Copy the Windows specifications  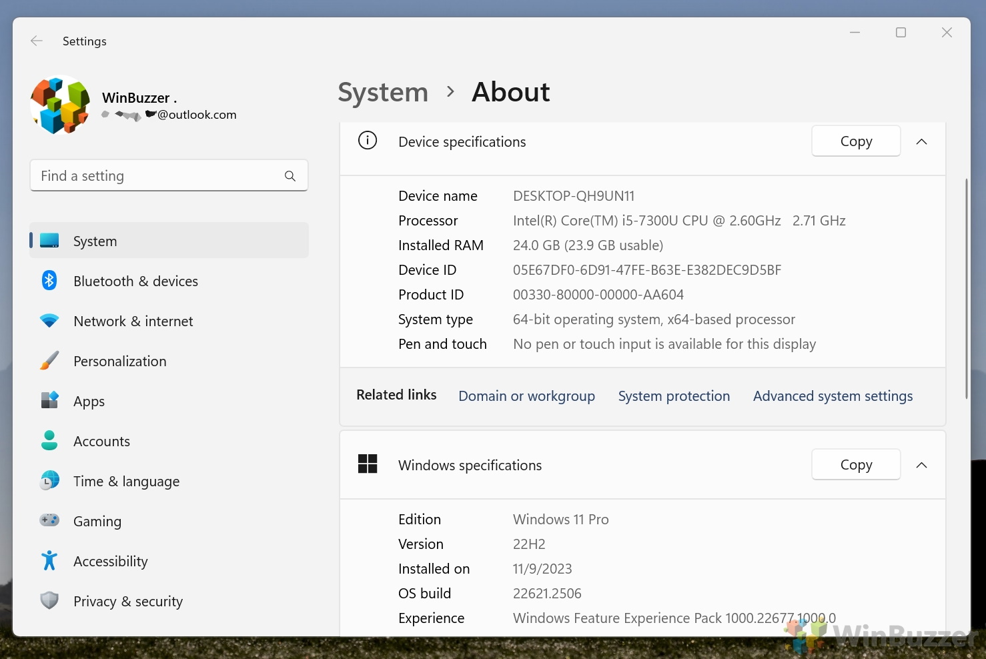coord(856,464)
